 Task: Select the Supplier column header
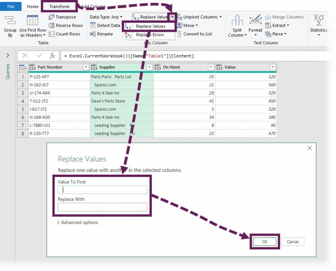pyautogui.click(x=121, y=67)
